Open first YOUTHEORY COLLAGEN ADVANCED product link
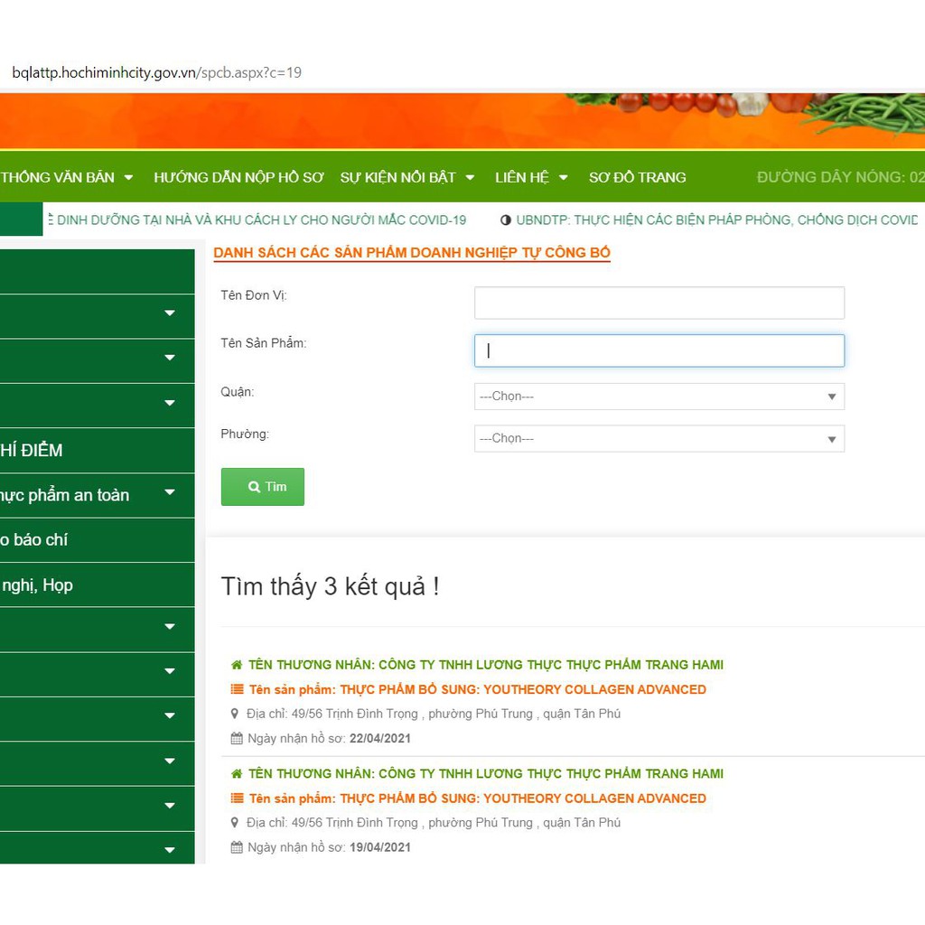The height and width of the screenshot is (925, 925). click(522, 689)
